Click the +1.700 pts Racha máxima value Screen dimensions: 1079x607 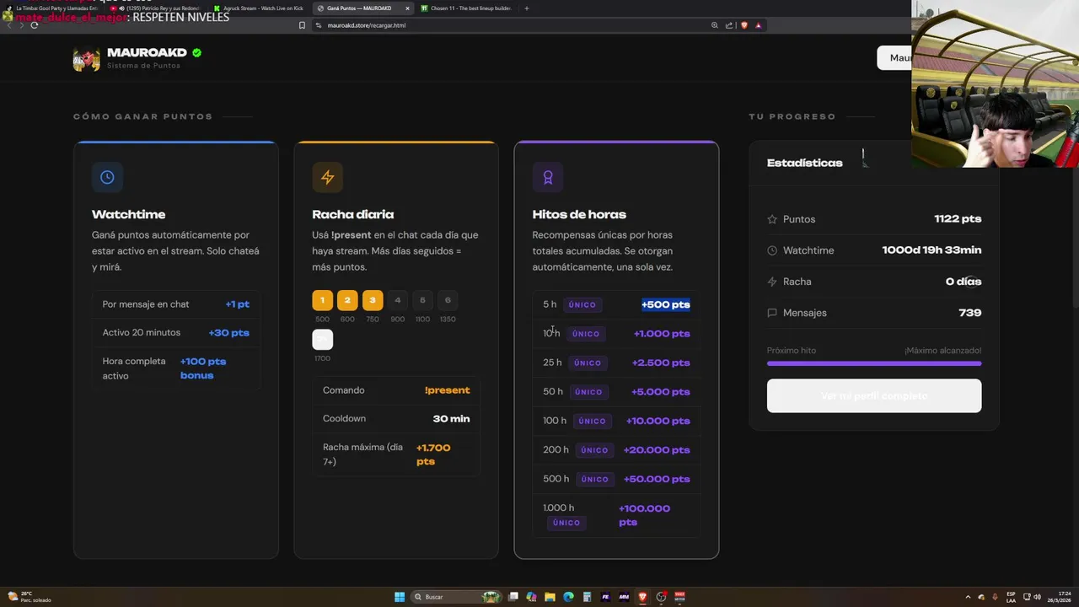tap(433, 454)
